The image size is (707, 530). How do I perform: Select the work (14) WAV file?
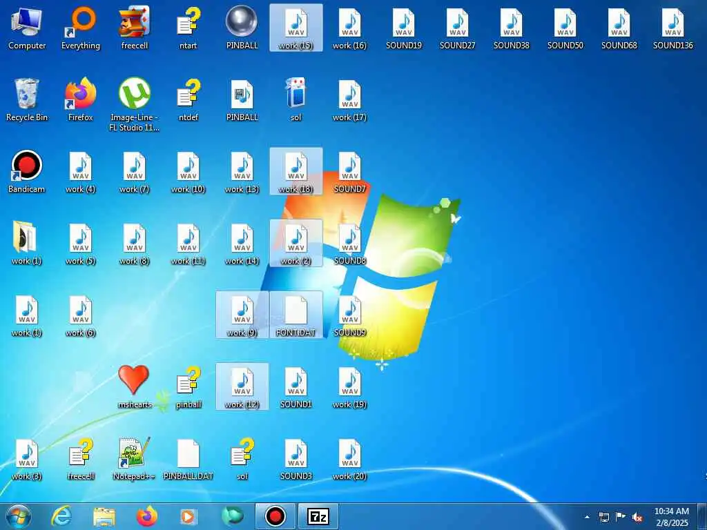tap(242, 244)
